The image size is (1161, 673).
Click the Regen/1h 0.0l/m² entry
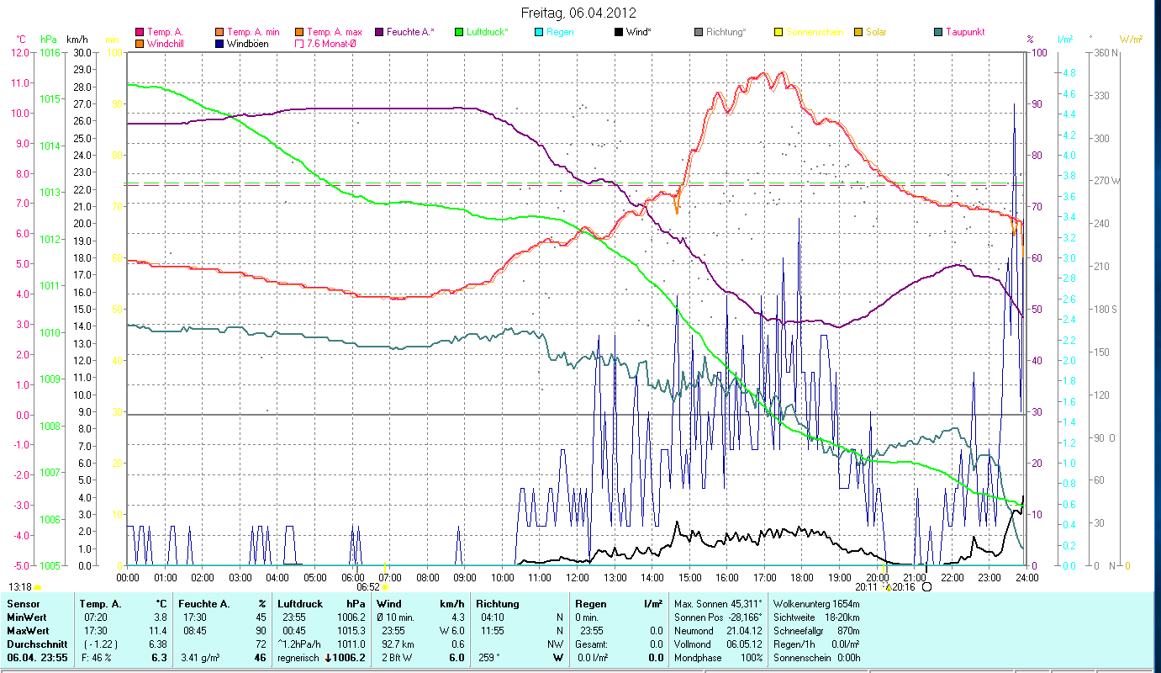click(x=816, y=644)
